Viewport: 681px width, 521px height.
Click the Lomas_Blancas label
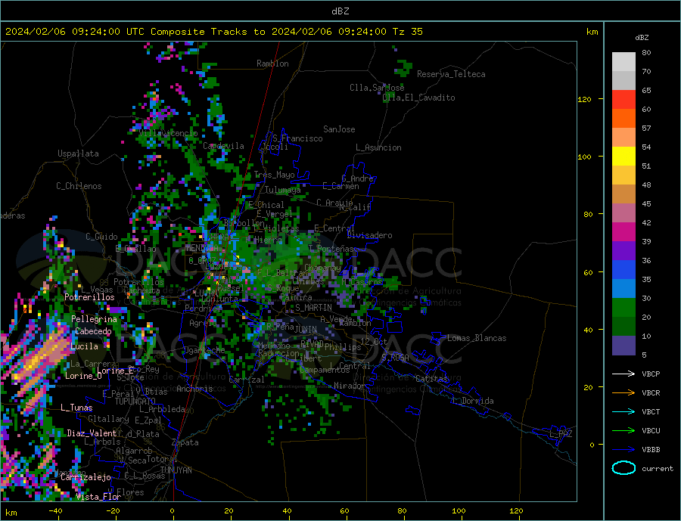click(477, 338)
